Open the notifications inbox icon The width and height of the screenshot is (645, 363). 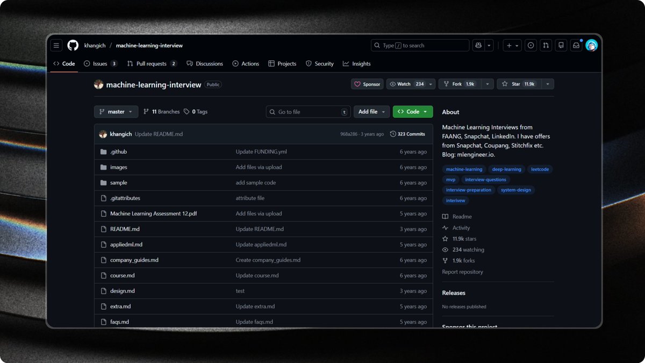pyautogui.click(x=576, y=46)
